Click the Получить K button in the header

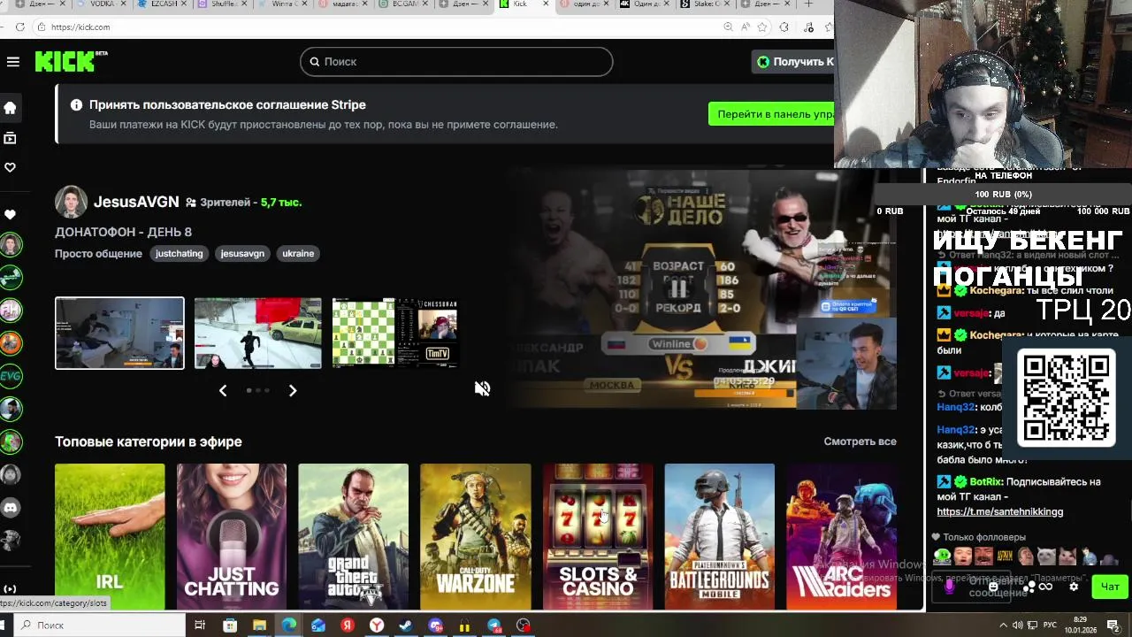(x=794, y=61)
